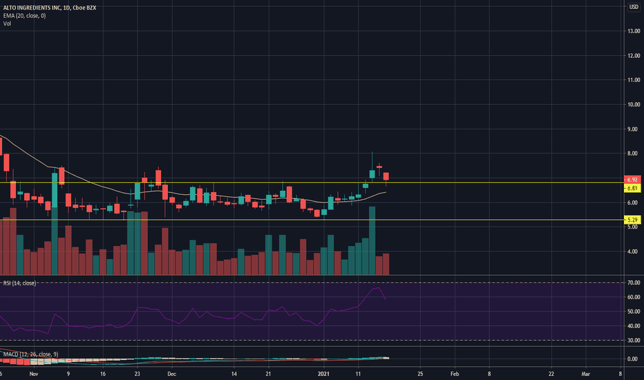Click the 13.00 price axis label
This screenshot has height=380, width=644.
pyautogui.click(x=634, y=31)
